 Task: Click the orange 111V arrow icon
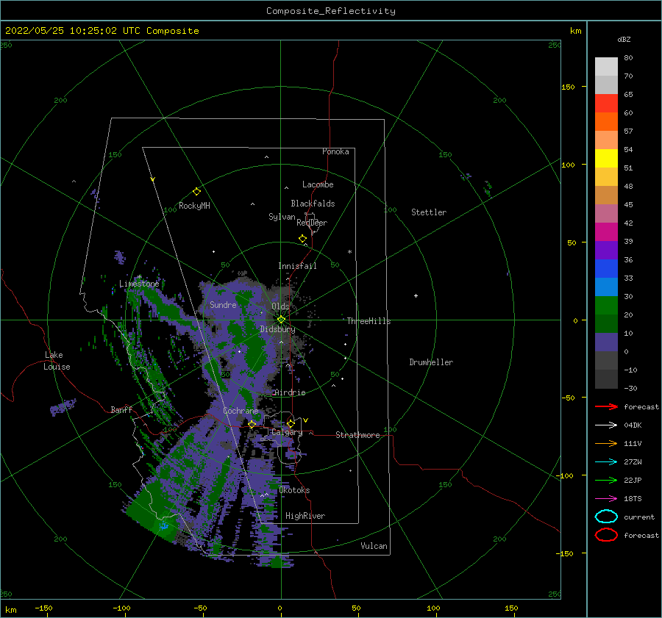coord(606,443)
